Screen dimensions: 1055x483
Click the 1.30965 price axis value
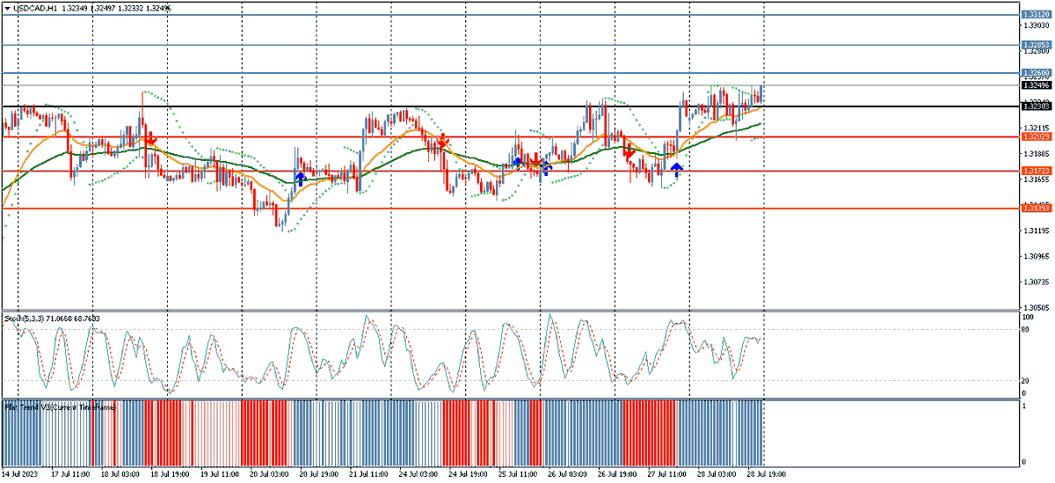[x=1036, y=257]
